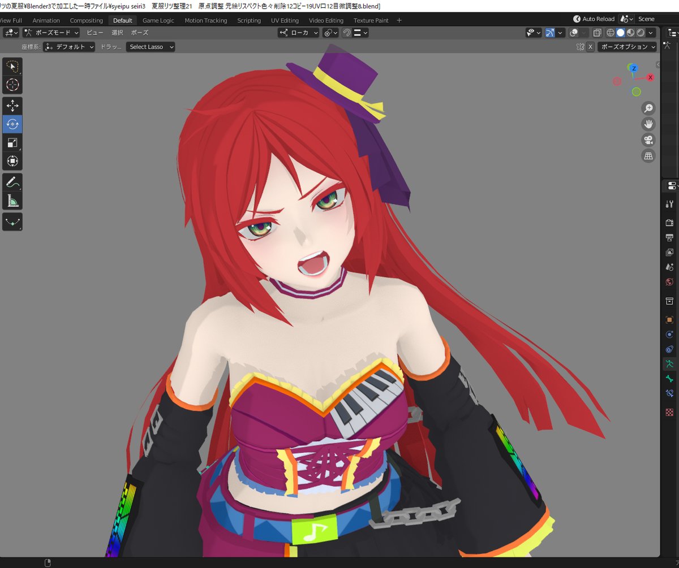Switch to Material Preview shading

pyautogui.click(x=631, y=33)
